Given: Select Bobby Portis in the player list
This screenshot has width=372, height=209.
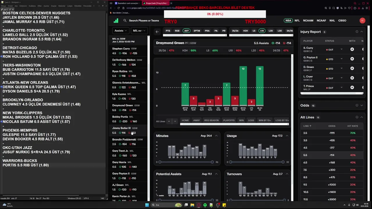Looking at the screenshot, I should pyautogui.click(x=129, y=119).
